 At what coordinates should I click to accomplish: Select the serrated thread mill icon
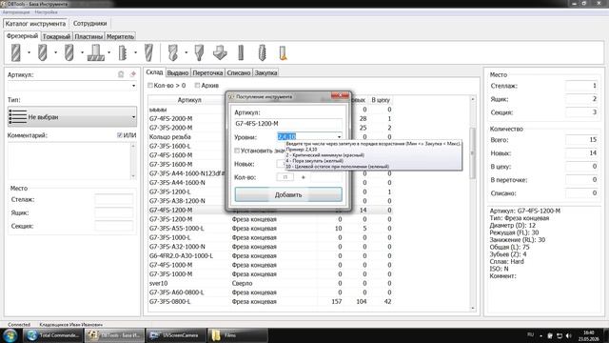pos(123,52)
